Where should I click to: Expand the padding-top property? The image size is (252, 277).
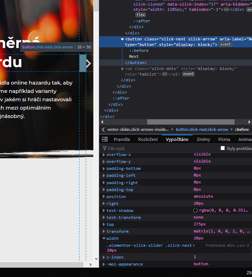pos(104,190)
